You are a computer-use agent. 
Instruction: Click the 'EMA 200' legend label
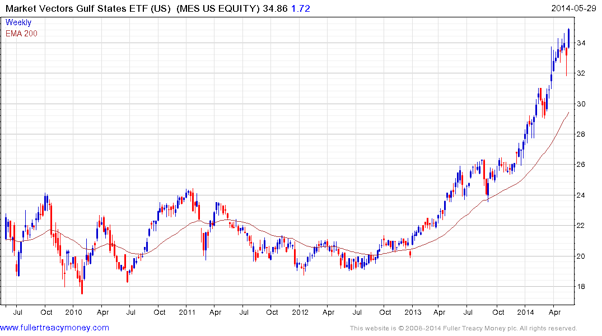tap(21, 34)
